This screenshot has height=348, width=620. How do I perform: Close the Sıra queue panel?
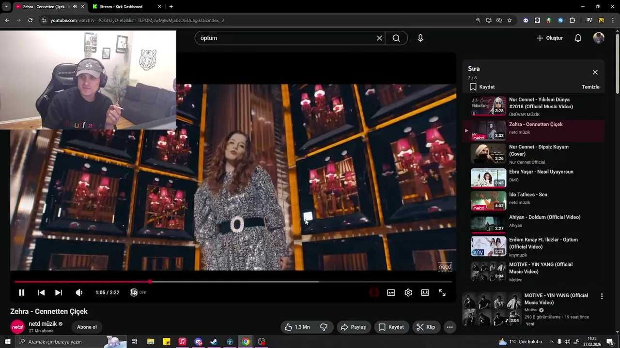click(595, 72)
